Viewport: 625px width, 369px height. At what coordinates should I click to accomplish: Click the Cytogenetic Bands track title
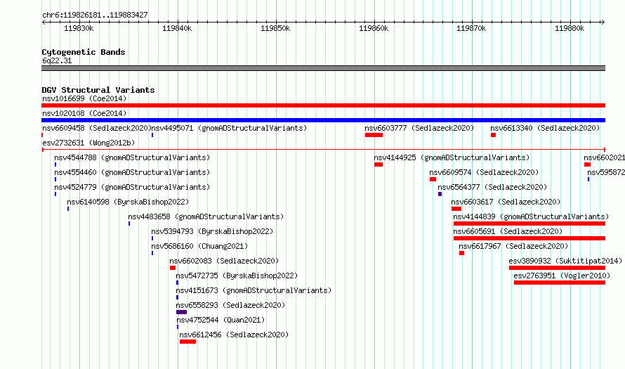pos(84,52)
